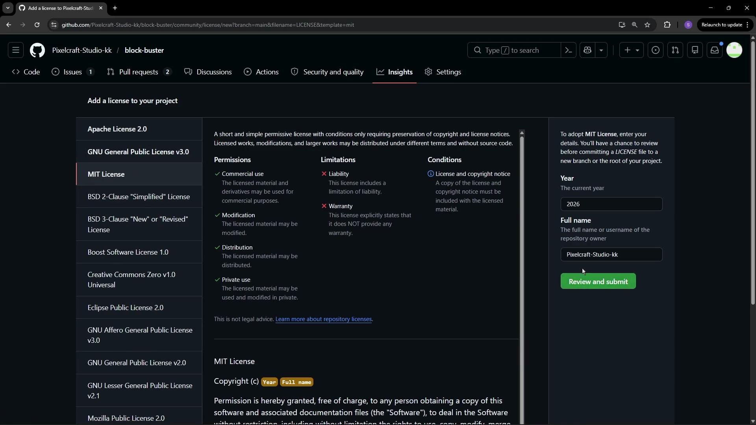This screenshot has height=425, width=756.
Task: Select Boost Software License 1.0
Action: click(x=139, y=252)
